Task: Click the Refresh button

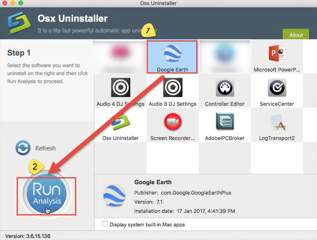Action: click(36, 148)
